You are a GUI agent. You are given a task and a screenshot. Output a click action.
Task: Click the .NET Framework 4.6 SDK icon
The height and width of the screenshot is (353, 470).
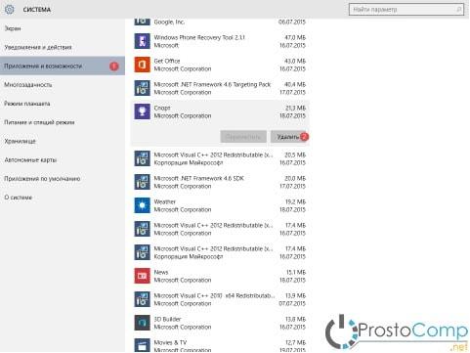[142, 182]
